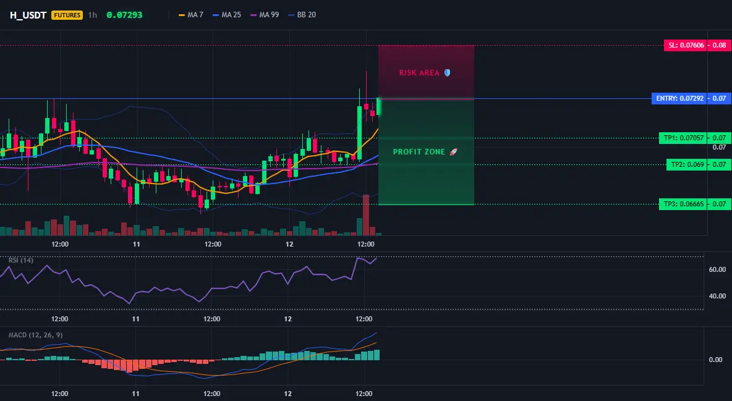732x401 pixels.
Task: Click the date 11 on price chart axis
Action: [x=136, y=244]
